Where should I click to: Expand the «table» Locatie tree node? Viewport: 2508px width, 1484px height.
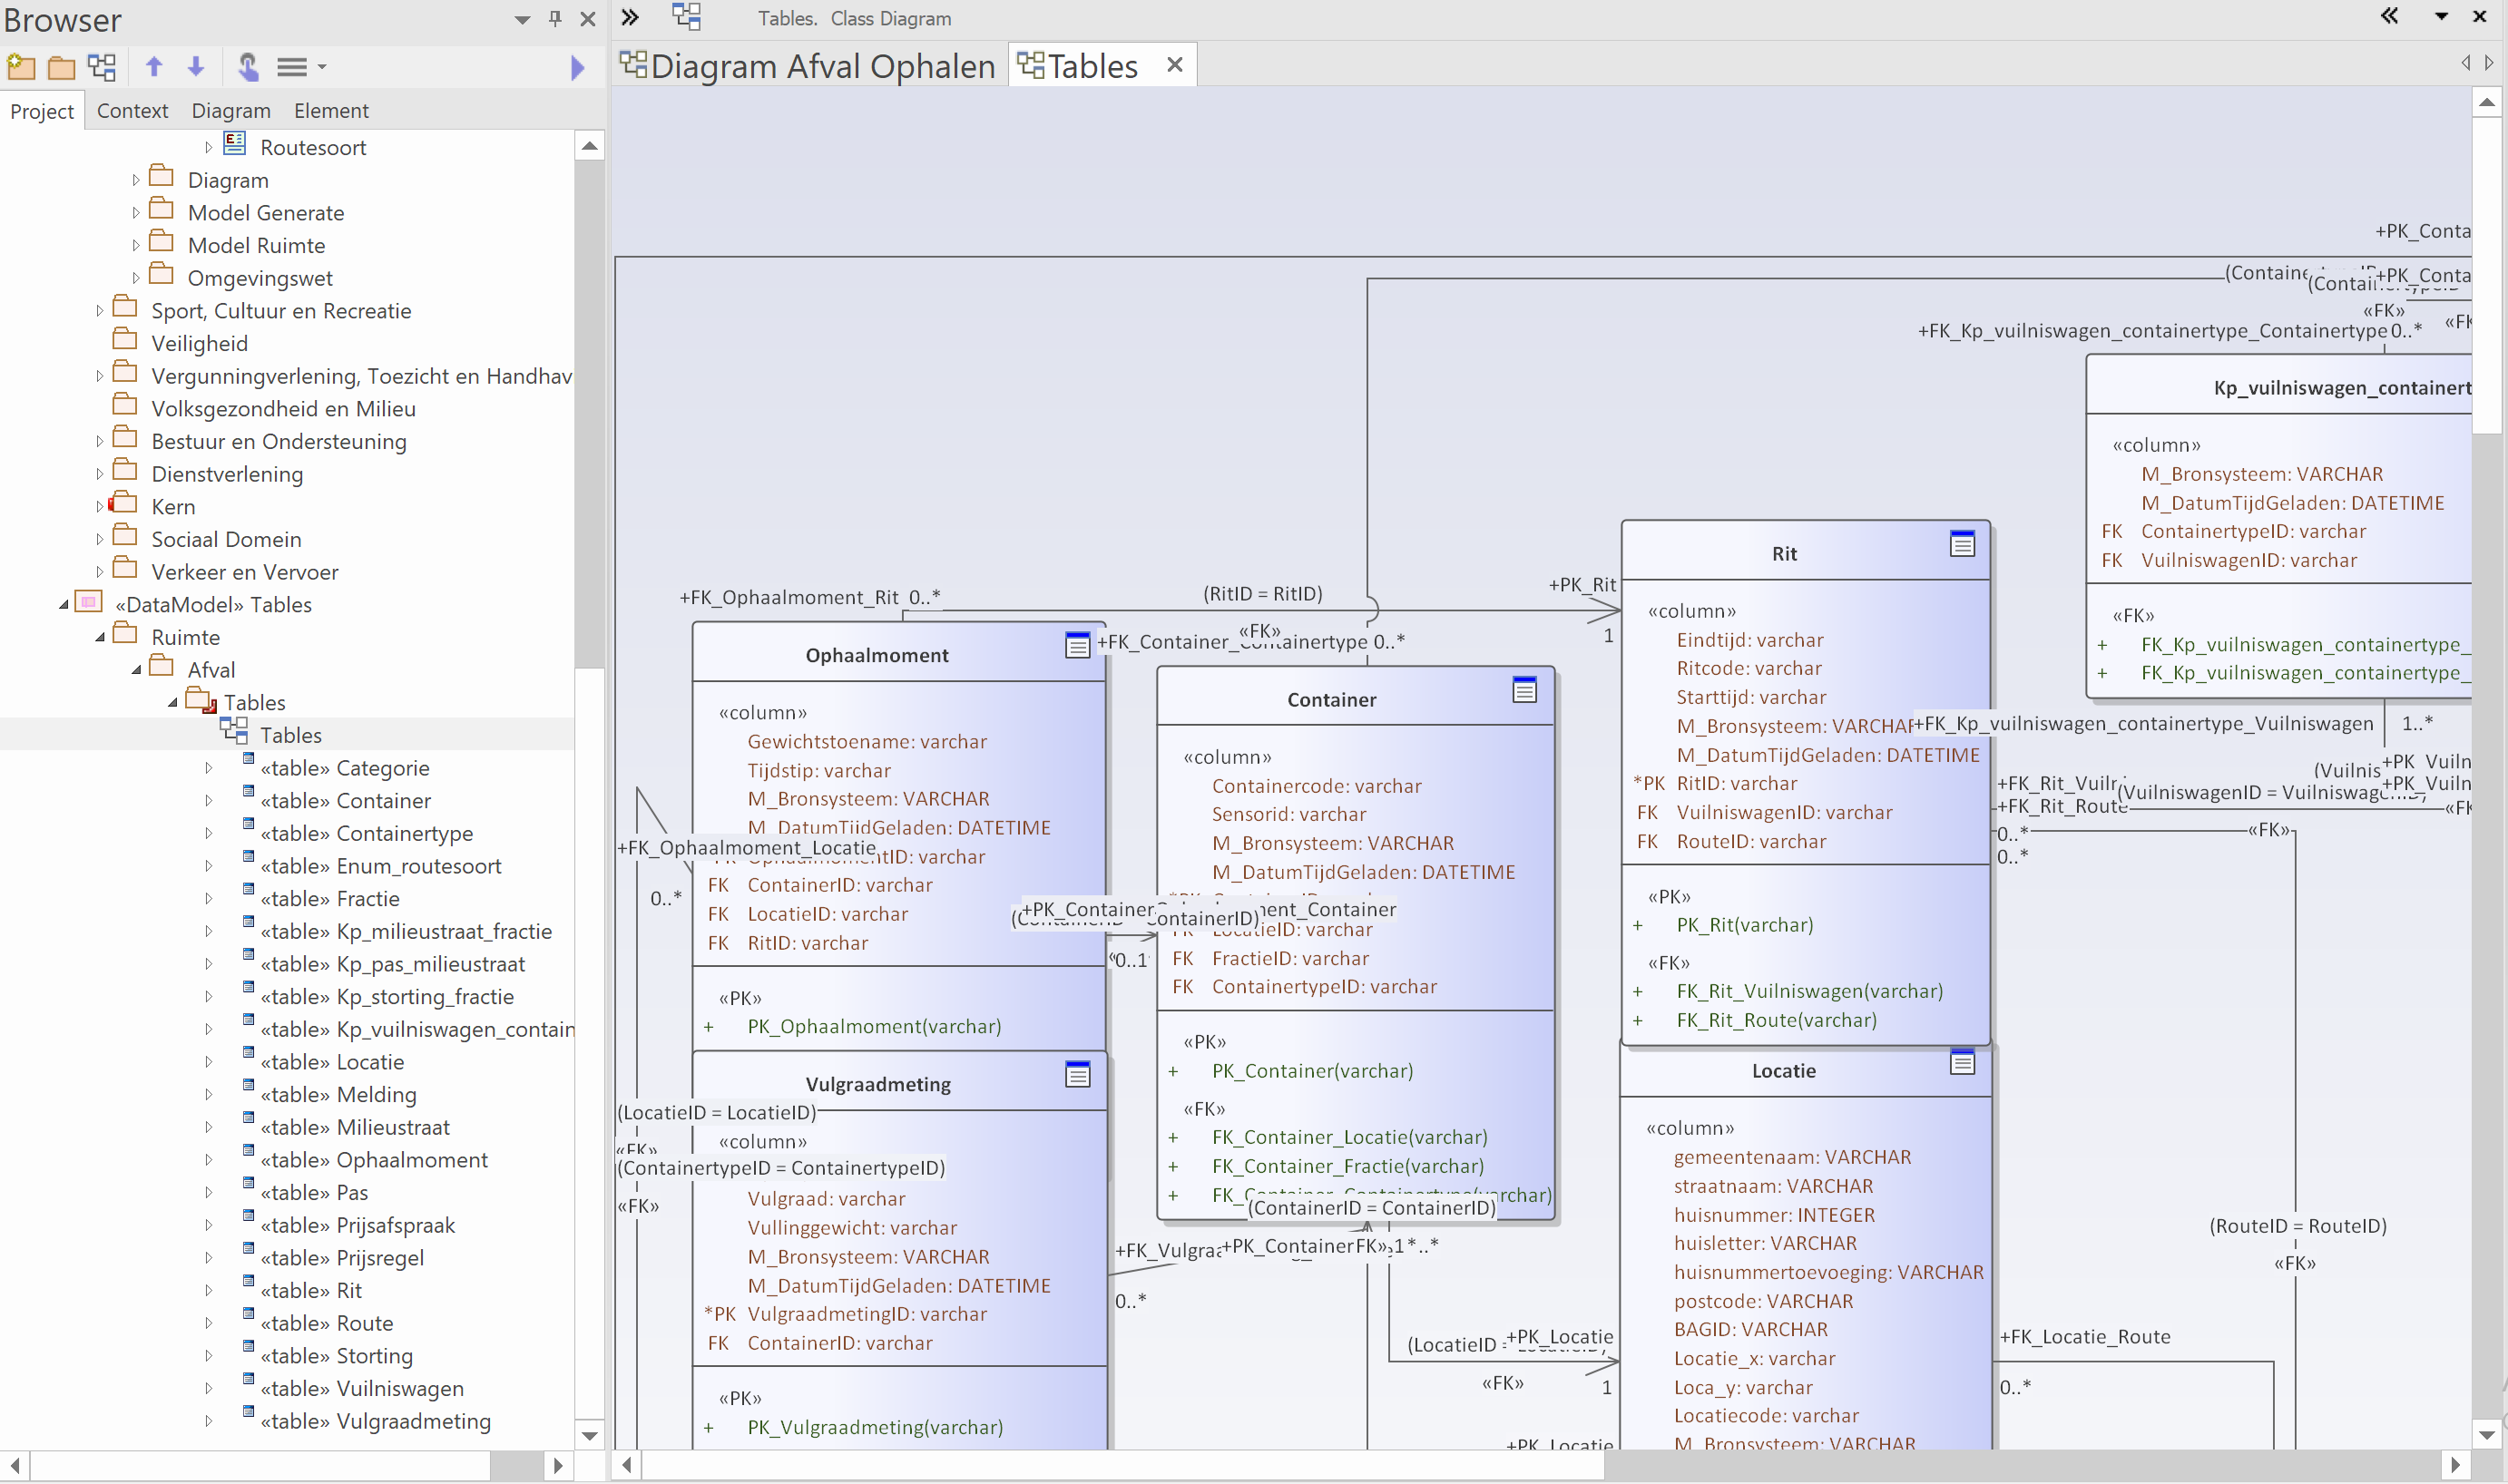pyautogui.click(x=208, y=1062)
